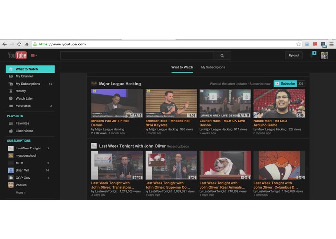Select What to Watch in sidebar
Image resolution: width=336 pixels, height=239 pixels.
point(30,69)
